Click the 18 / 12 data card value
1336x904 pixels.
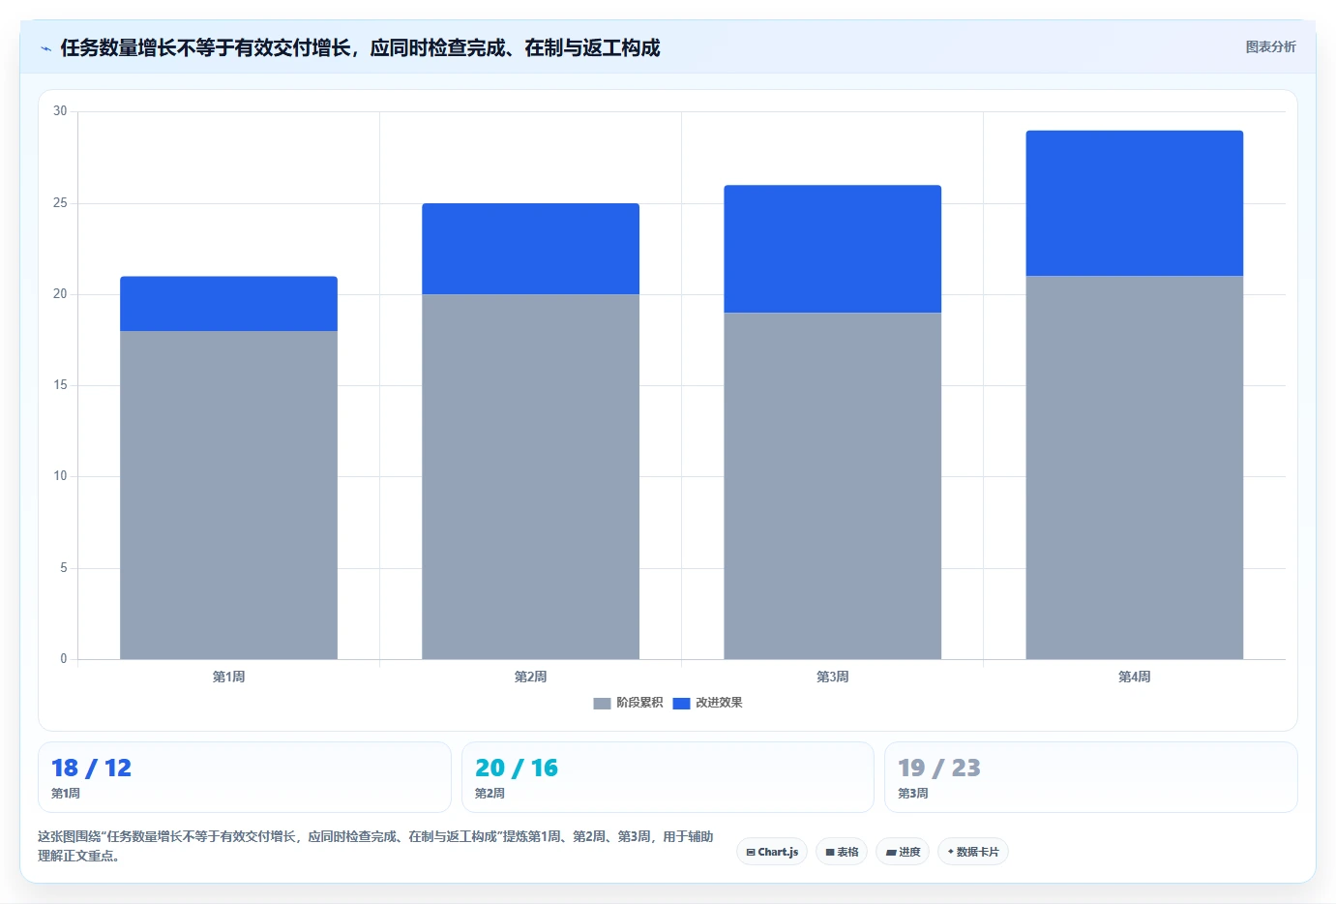91,768
